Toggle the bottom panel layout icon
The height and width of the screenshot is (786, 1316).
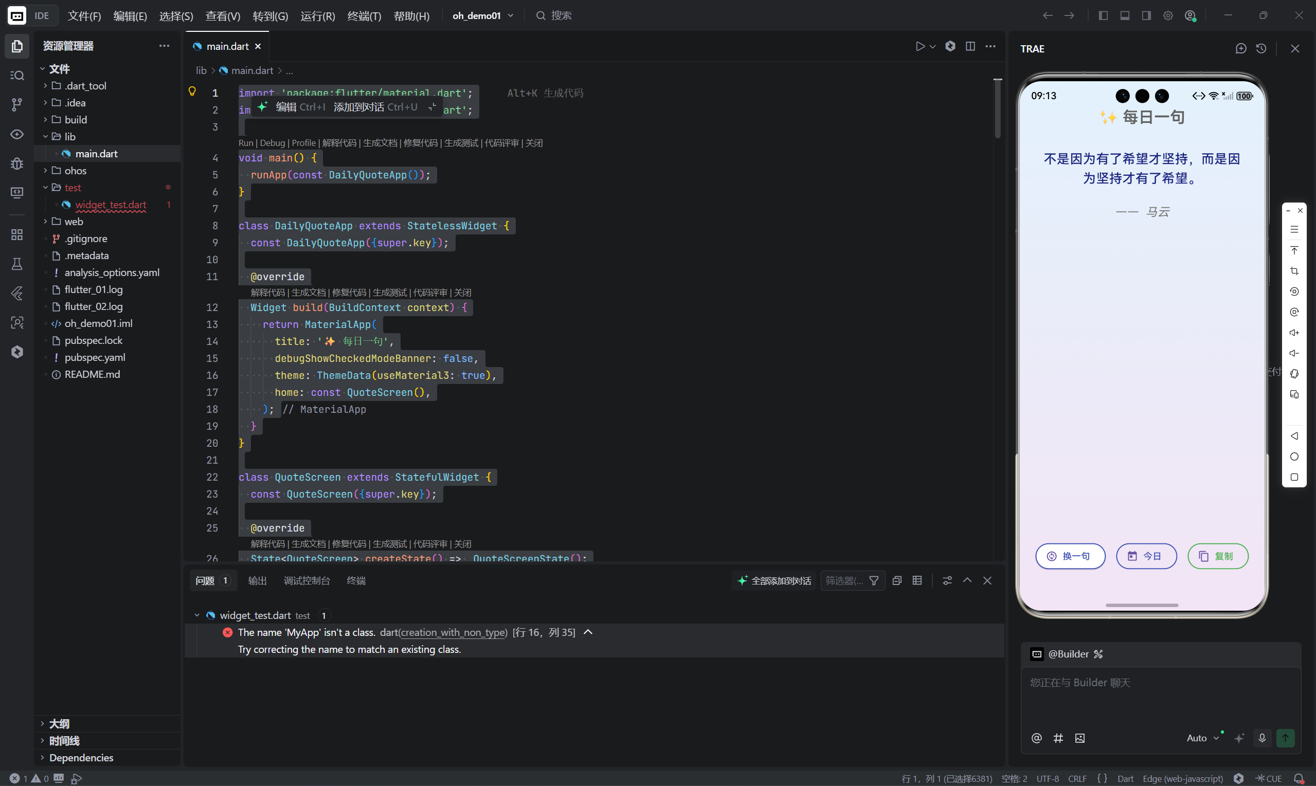pos(1125,15)
